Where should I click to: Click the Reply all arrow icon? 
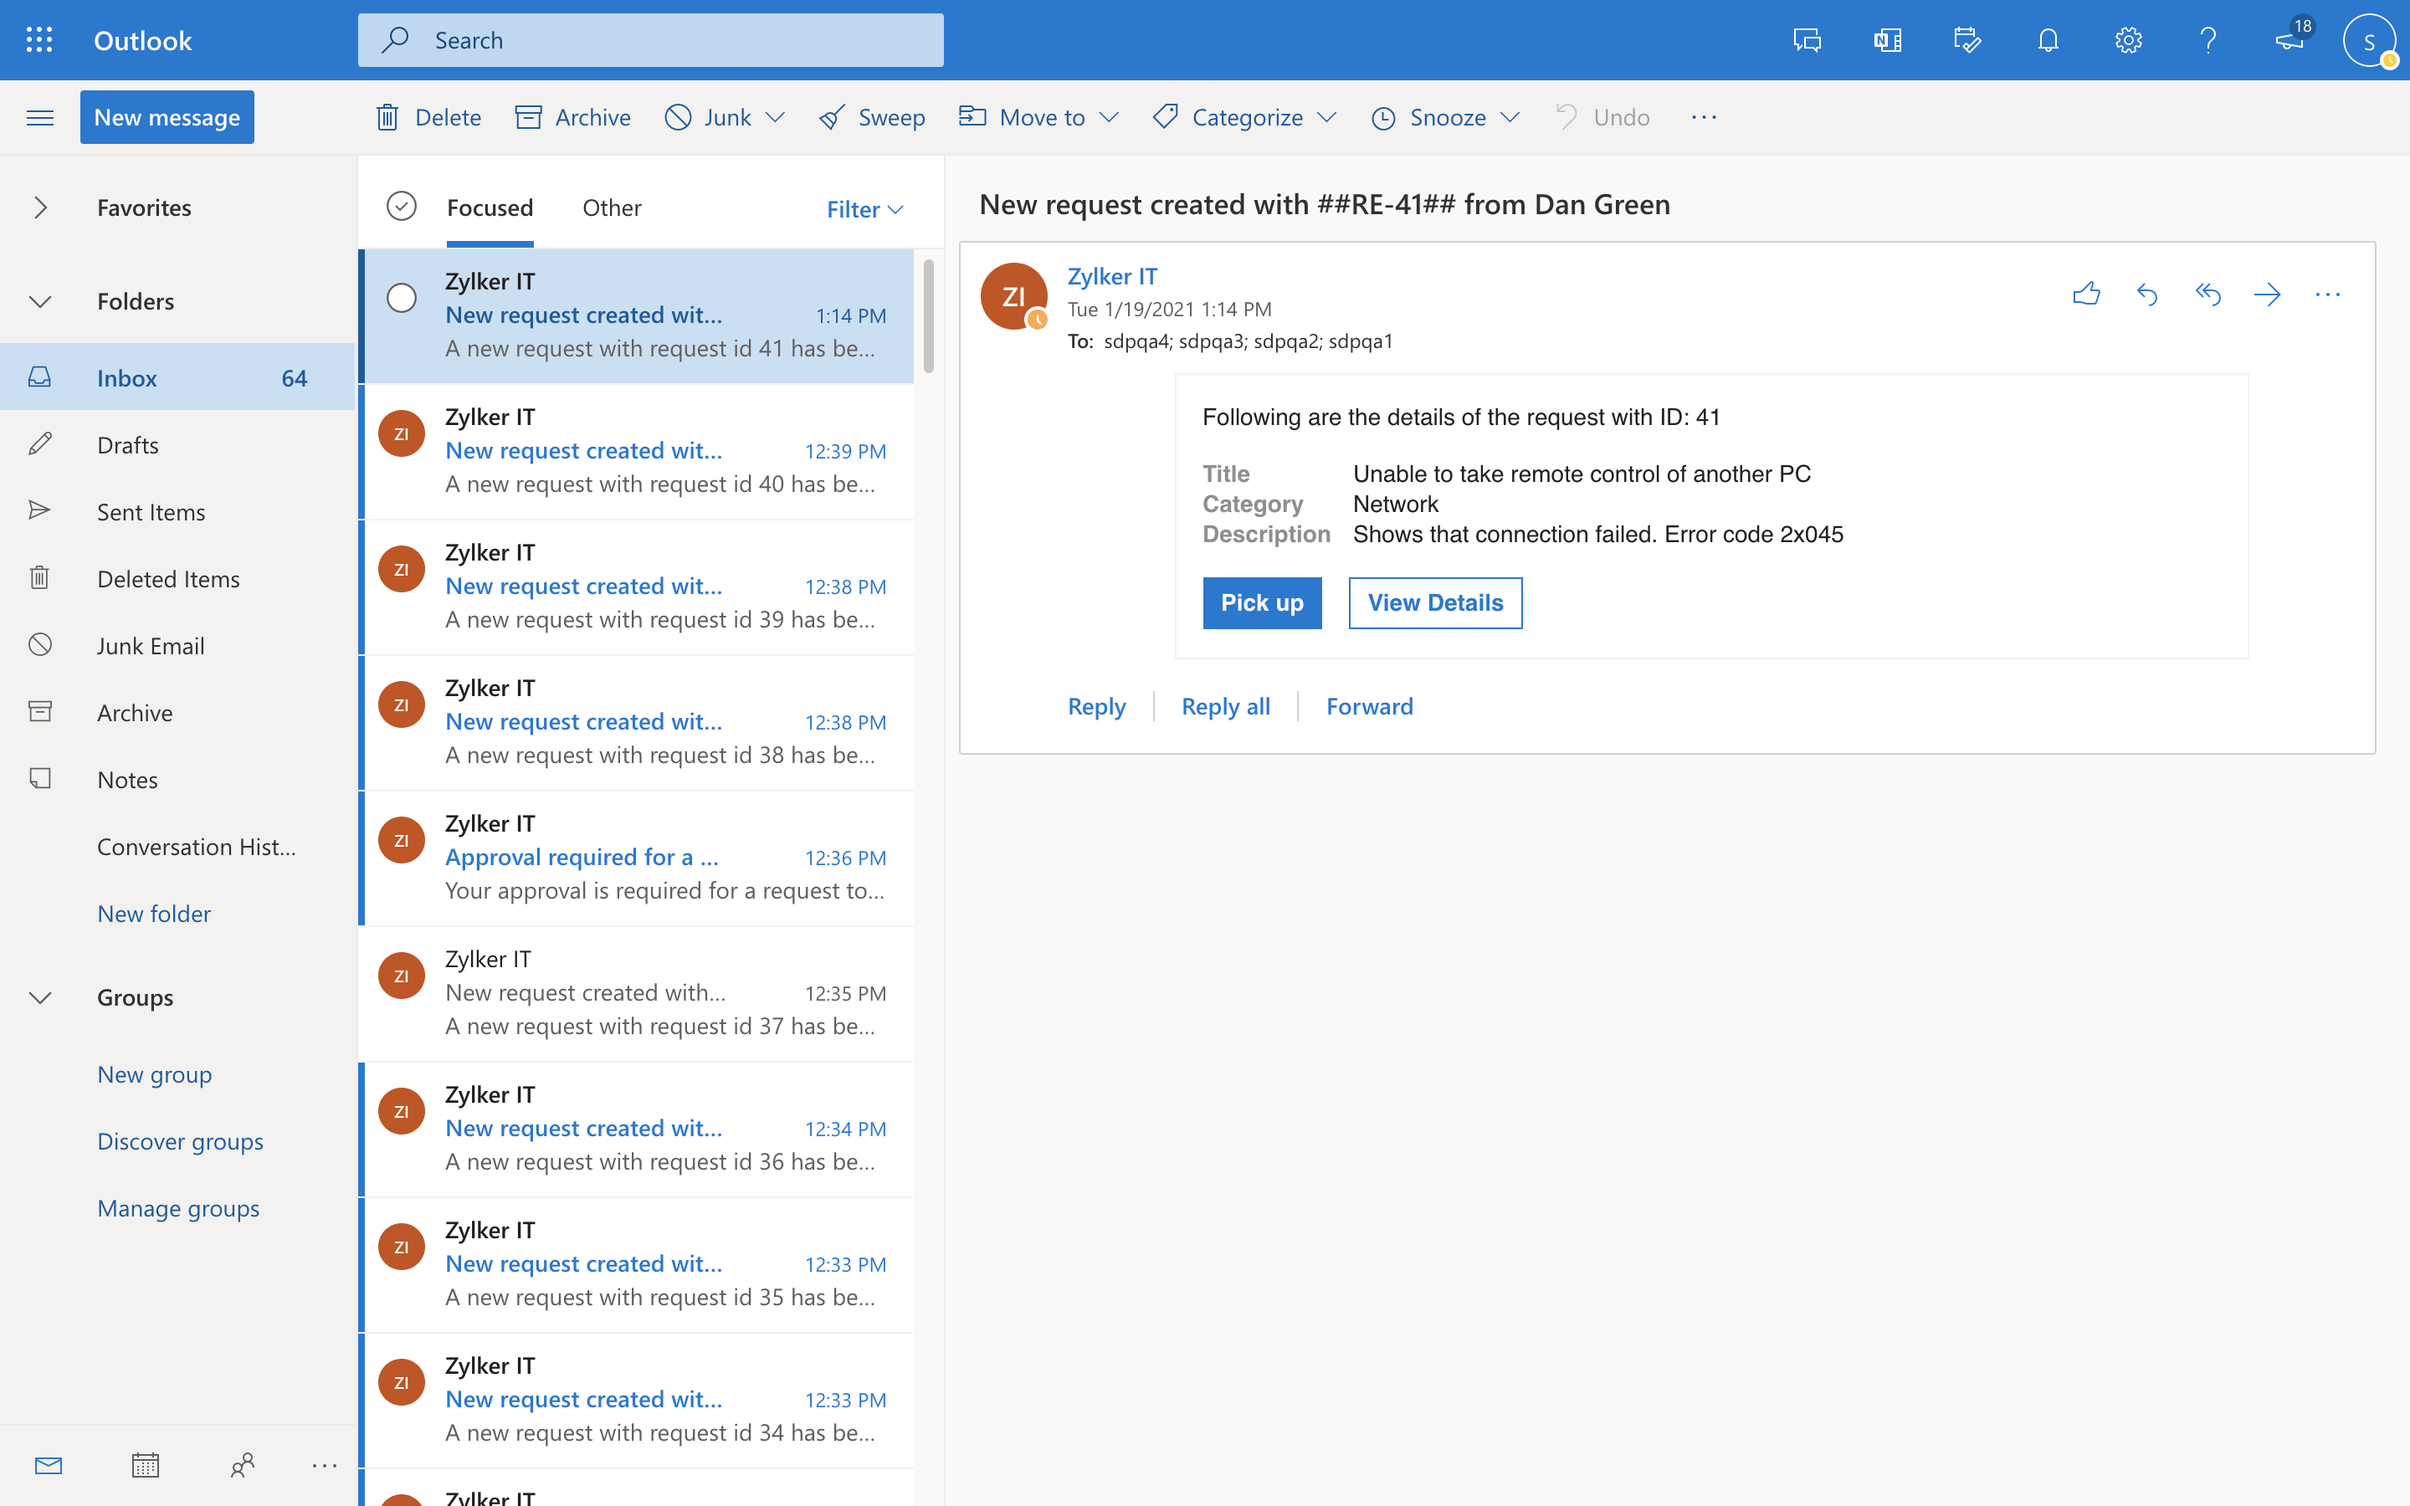pyautogui.click(x=2207, y=294)
